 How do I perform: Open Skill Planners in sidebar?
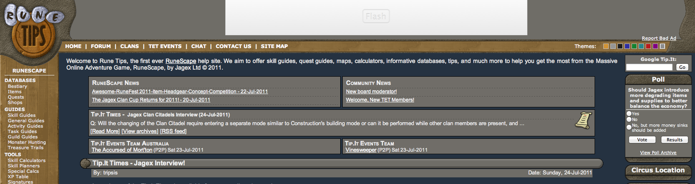pyautogui.click(x=24, y=166)
